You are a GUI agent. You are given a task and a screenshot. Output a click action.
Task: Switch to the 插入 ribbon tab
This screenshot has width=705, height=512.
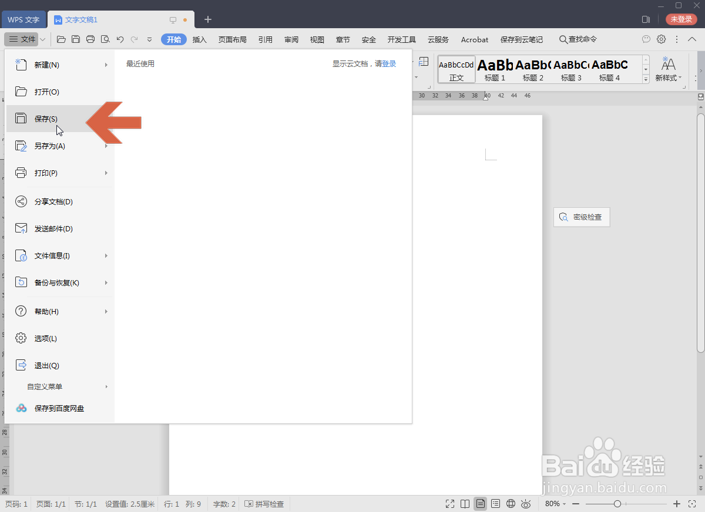pos(200,39)
